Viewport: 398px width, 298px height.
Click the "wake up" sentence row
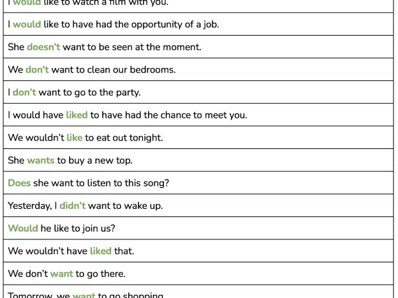coord(198,206)
